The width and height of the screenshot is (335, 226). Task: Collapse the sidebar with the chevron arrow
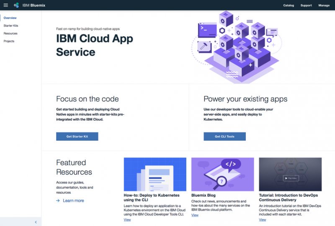click(x=36, y=222)
